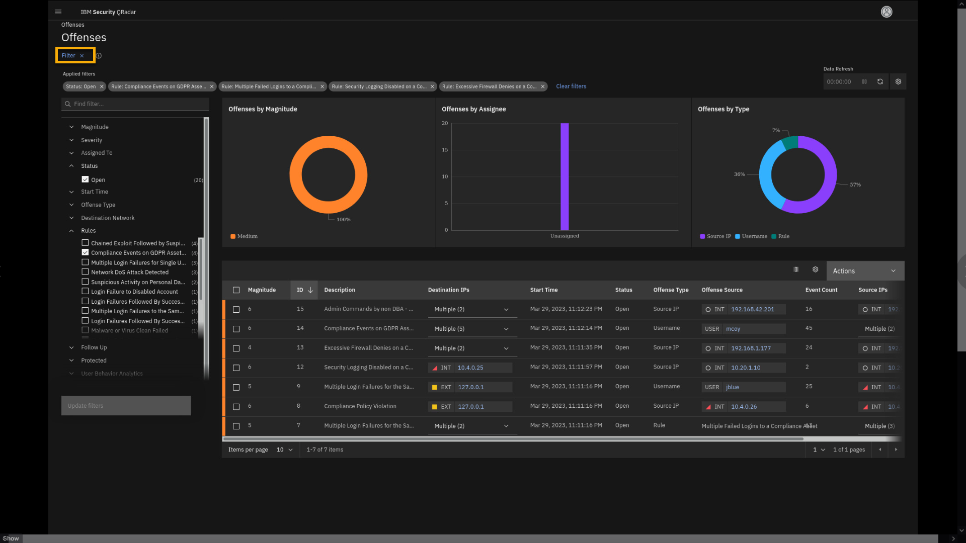The width and height of the screenshot is (966, 543).
Task: Open the Actions dropdown
Action: tap(864, 270)
